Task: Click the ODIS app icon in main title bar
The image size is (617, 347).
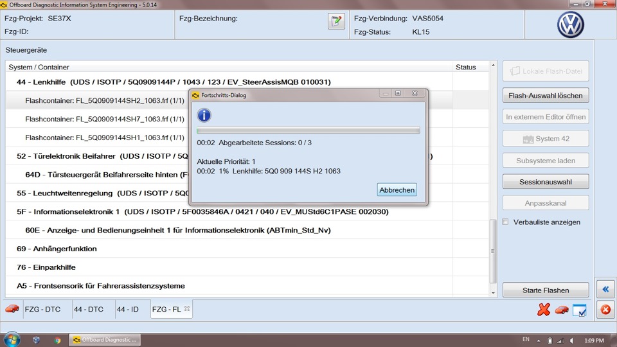Action: (4, 4)
